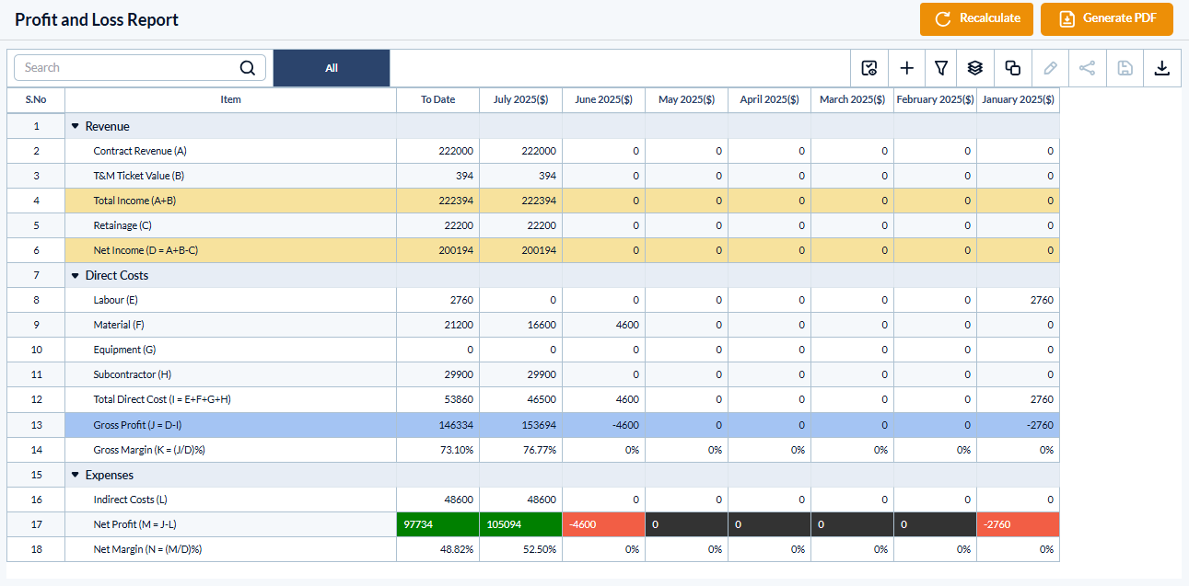Click the stacked layers toolbar icon
The width and height of the screenshot is (1189, 586).
(975, 68)
